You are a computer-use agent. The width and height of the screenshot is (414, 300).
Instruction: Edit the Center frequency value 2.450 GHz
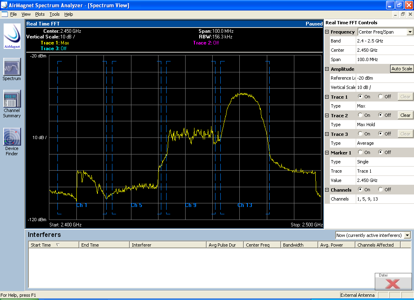click(x=385, y=50)
